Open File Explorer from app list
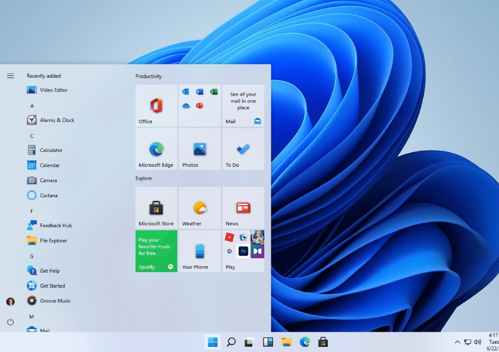This screenshot has width=499, height=352. 47,241
